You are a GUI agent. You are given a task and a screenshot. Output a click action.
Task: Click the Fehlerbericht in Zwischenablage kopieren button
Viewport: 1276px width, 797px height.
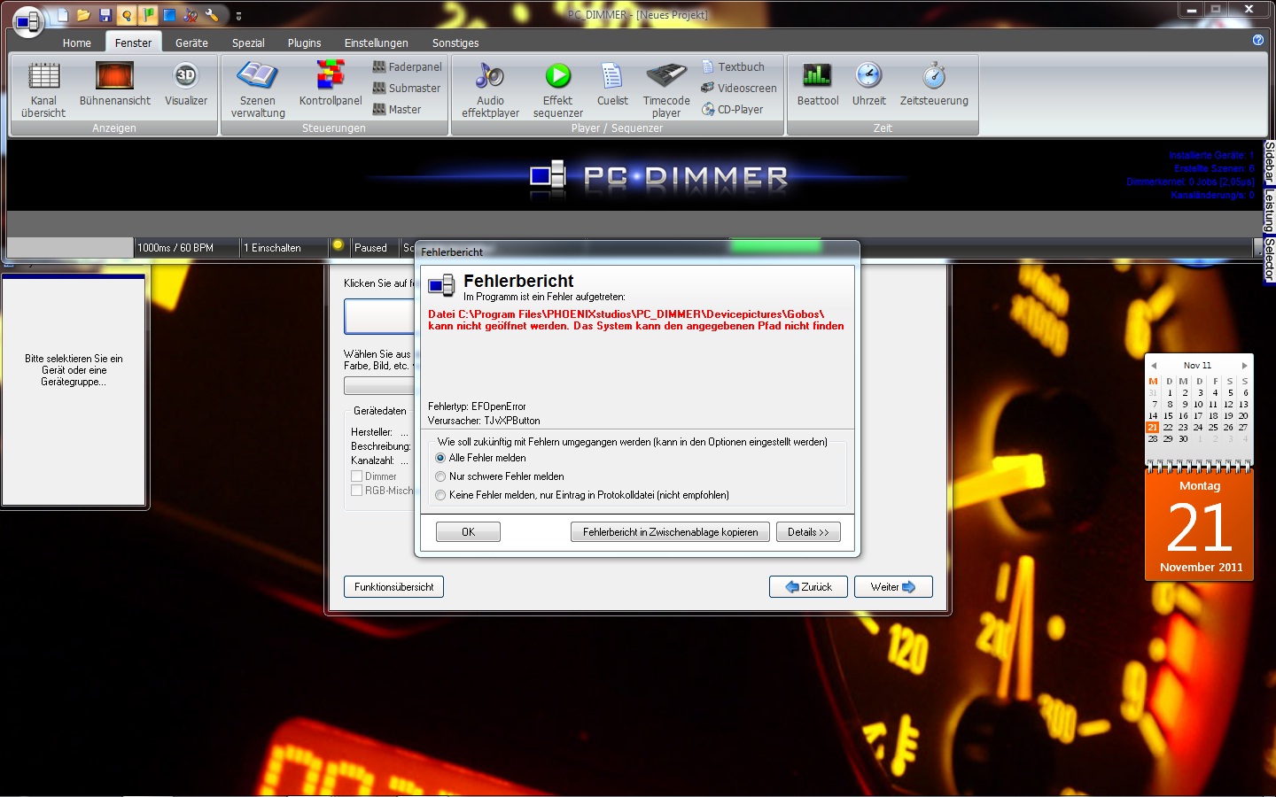pyautogui.click(x=669, y=531)
